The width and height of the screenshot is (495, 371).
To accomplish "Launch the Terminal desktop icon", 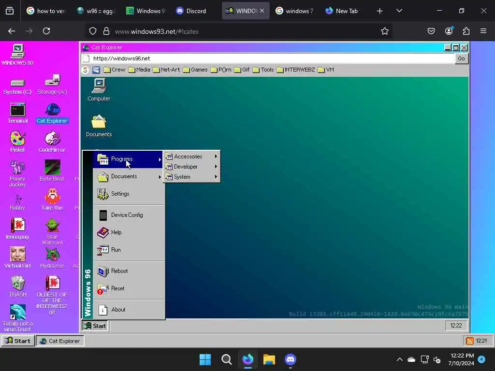I will (17, 113).
